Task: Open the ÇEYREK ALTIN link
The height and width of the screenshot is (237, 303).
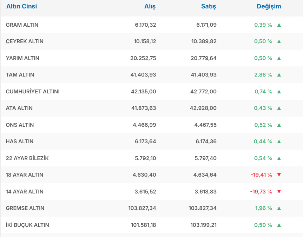Action: [25, 41]
